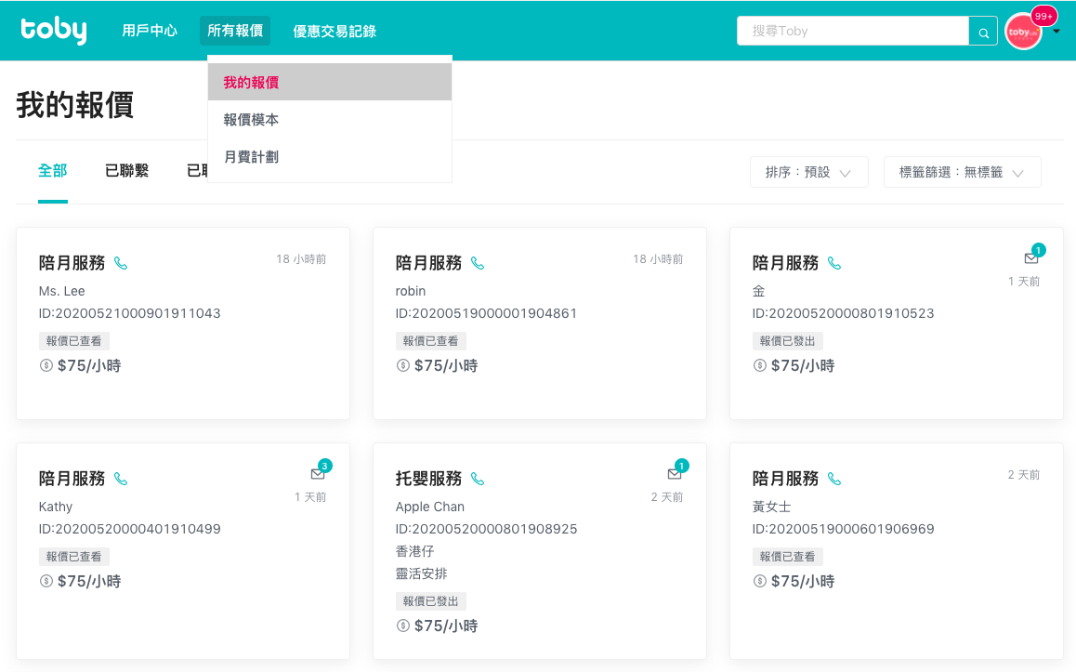Open the Toby profile avatar with 99+ badge

(1023, 32)
